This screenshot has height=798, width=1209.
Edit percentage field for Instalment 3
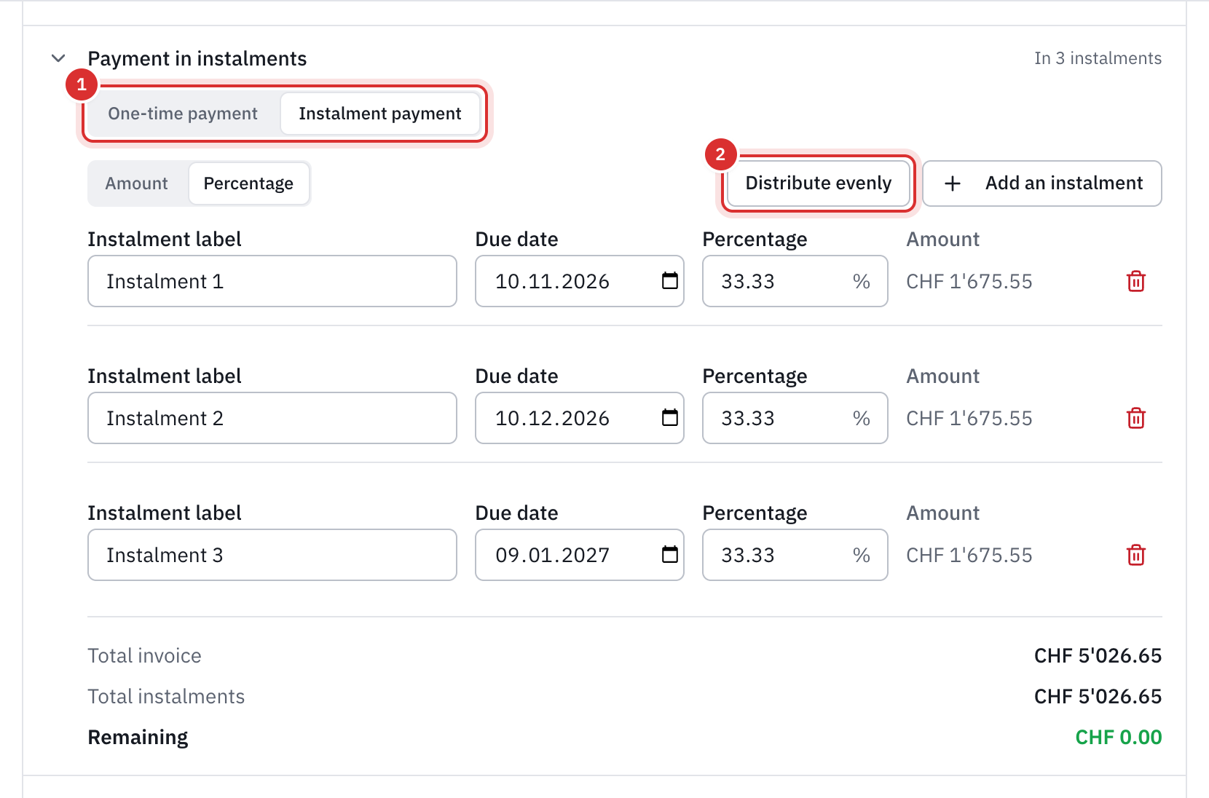coord(795,555)
